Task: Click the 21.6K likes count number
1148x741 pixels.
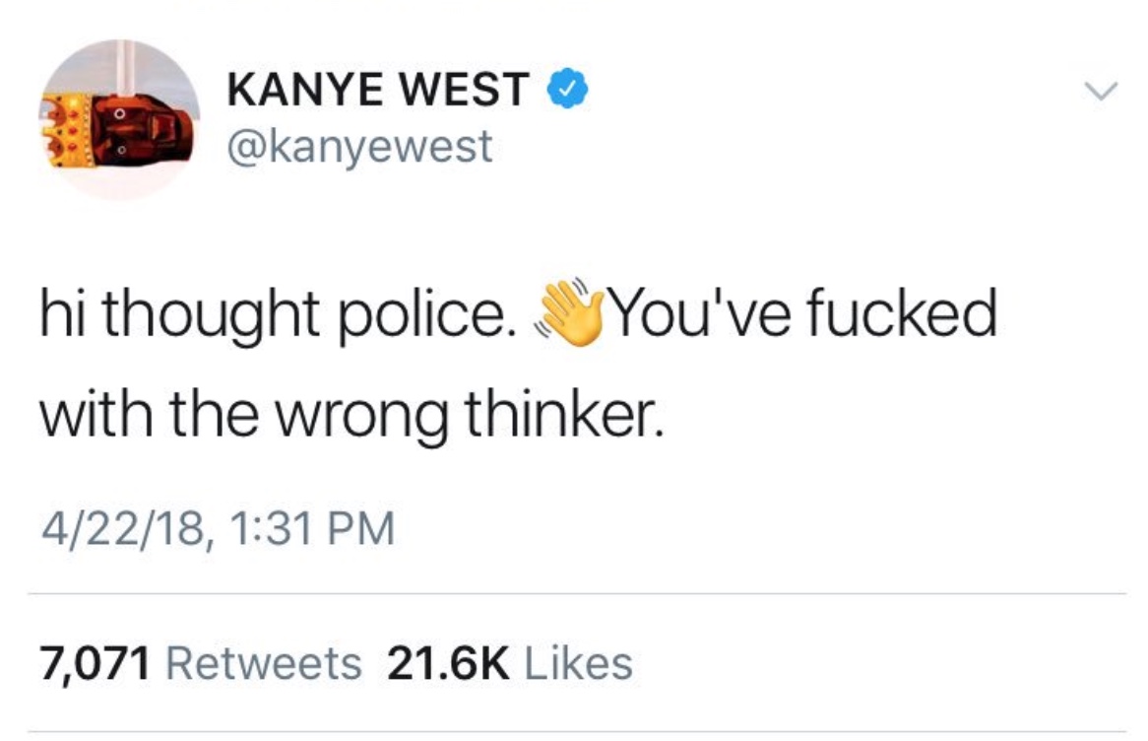Action: click(447, 664)
